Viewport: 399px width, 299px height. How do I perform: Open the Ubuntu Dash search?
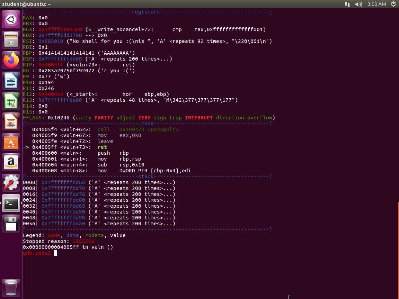click(x=11, y=19)
